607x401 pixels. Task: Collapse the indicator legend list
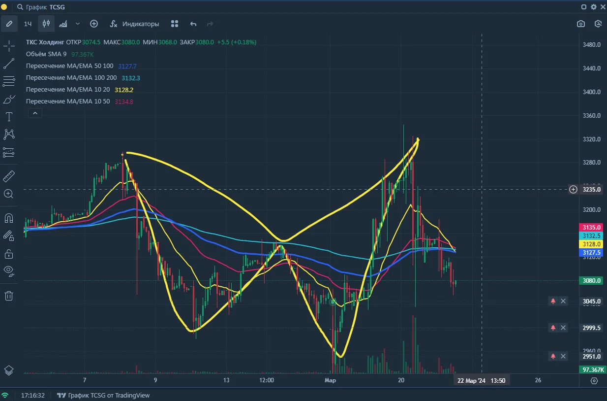(35, 113)
